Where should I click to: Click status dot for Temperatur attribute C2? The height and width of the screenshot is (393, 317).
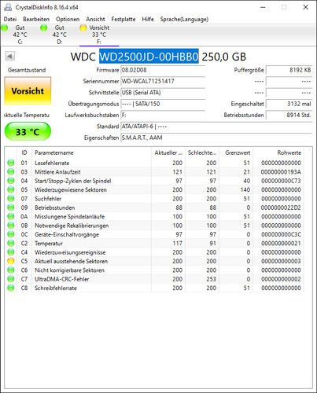11,243
